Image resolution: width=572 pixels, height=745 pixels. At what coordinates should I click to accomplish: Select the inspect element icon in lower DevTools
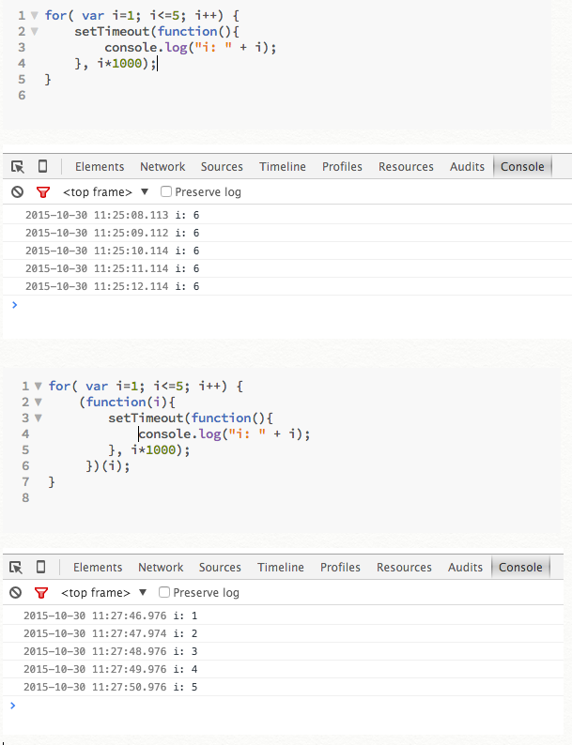[x=16, y=568]
